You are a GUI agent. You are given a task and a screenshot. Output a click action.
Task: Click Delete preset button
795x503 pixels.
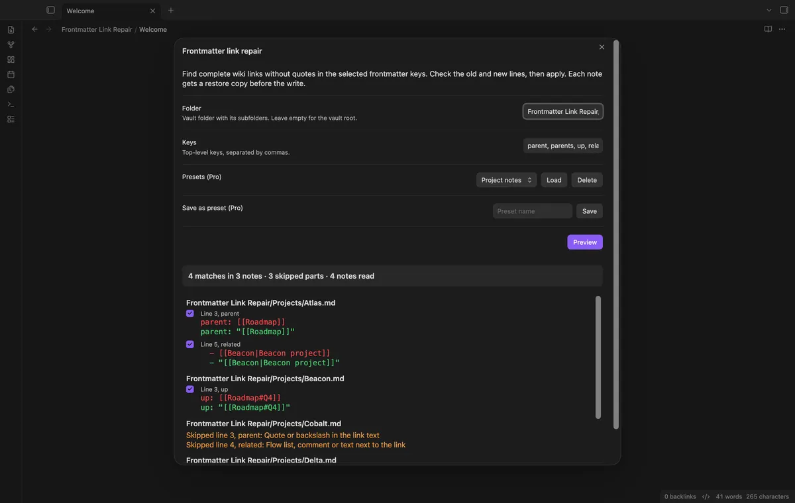tap(587, 180)
